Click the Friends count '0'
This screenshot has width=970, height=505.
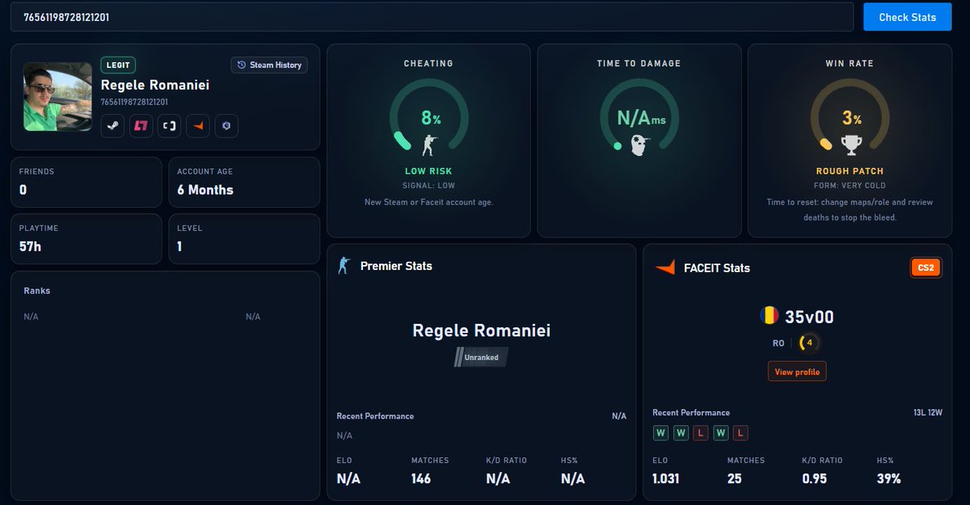coord(23,190)
